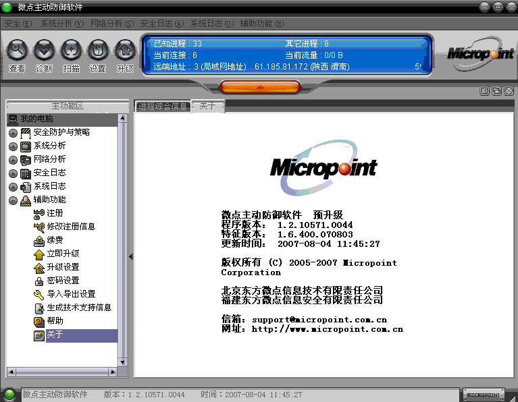The height and width of the screenshot is (402, 518).
Task: Click the 导入导出设置 wrench icon
Action: 39,295
